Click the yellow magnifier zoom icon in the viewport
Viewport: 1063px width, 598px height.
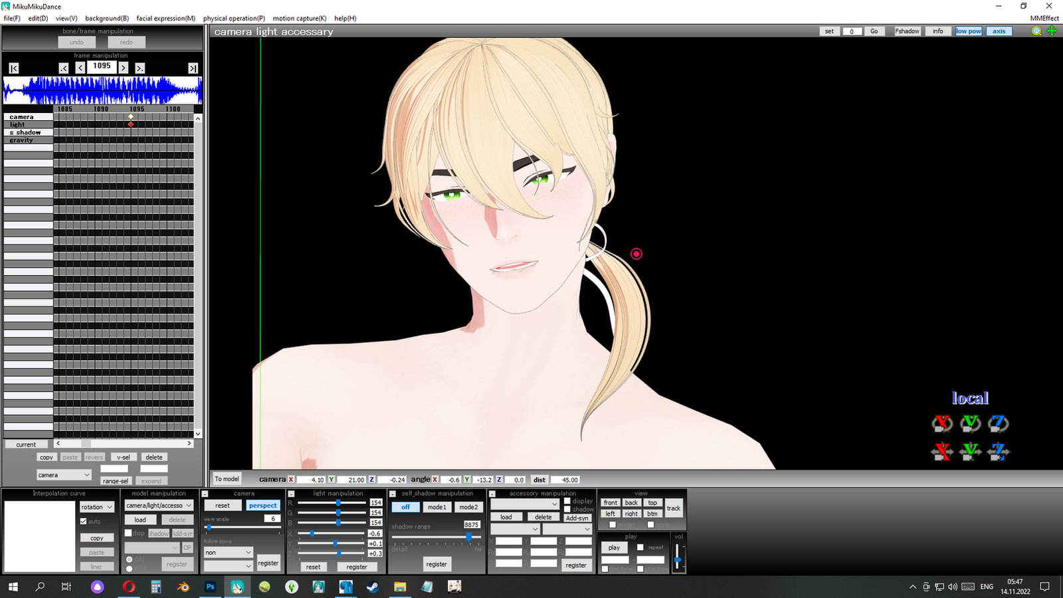click(x=1036, y=31)
